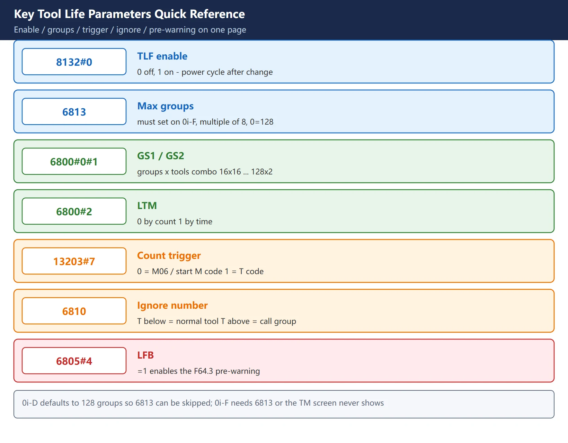This screenshot has width=568, height=443.
Task: Select the "LTM" heading
Action: click(147, 206)
